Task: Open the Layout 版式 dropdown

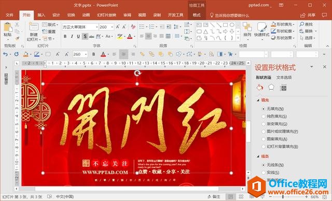Action: click(x=50, y=24)
